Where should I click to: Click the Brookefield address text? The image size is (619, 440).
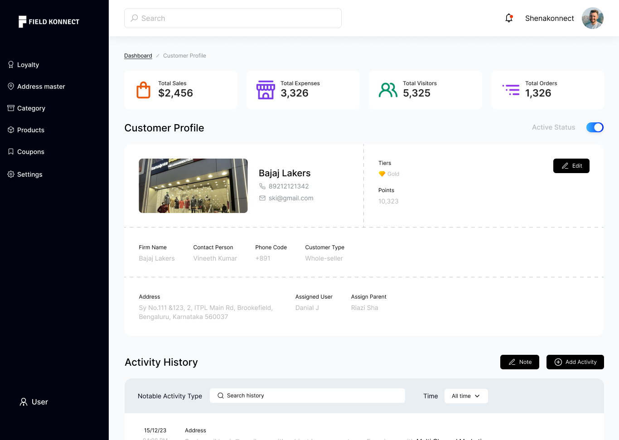pos(206,312)
